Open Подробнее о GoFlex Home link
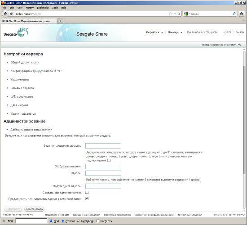247x225 pixels. coord(18,215)
